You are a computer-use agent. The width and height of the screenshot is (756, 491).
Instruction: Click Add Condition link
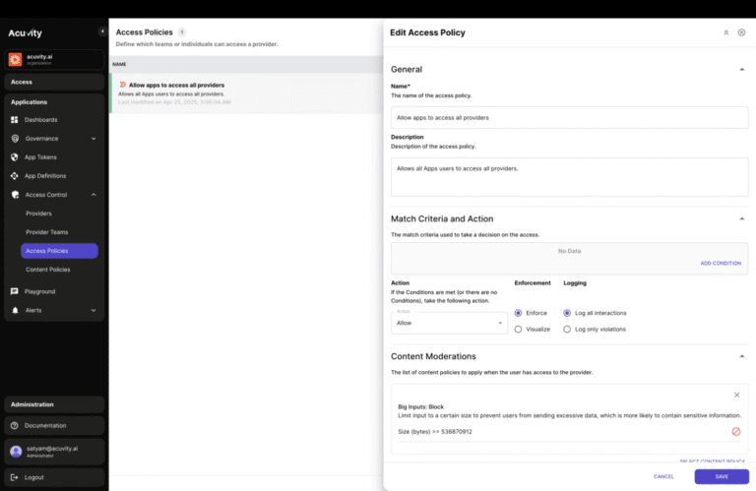point(720,264)
